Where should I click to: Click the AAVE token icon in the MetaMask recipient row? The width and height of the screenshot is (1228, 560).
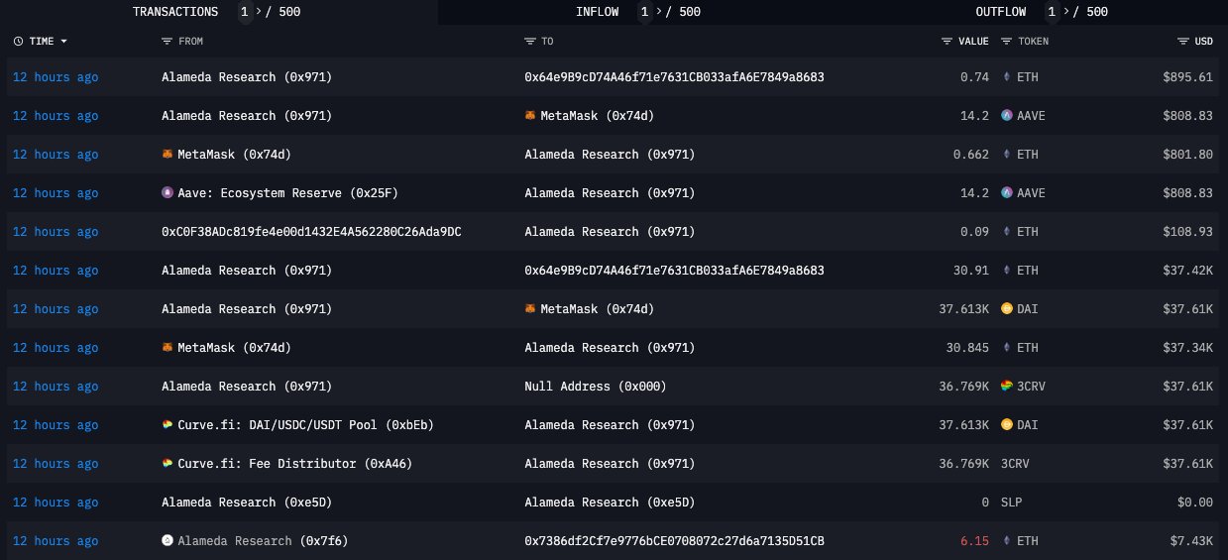(1008, 116)
